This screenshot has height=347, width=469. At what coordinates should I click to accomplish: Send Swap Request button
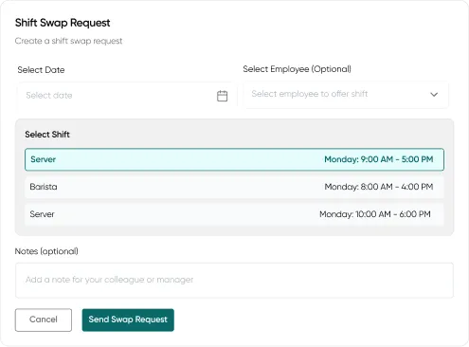point(128,320)
